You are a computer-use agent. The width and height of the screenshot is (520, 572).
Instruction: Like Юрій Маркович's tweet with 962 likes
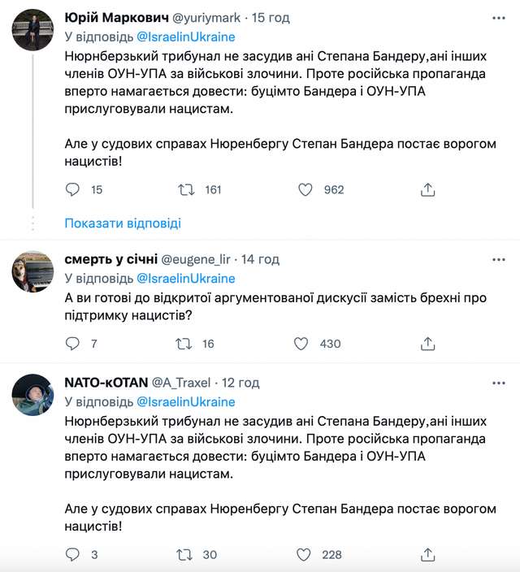click(x=305, y=189)
